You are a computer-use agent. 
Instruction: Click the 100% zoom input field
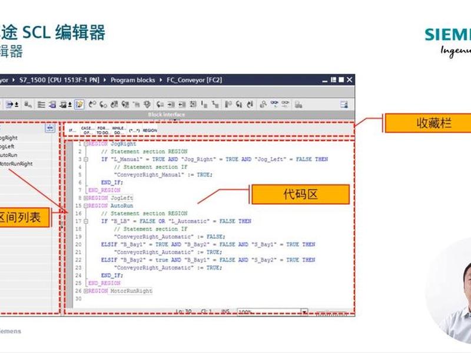point(269,312)
